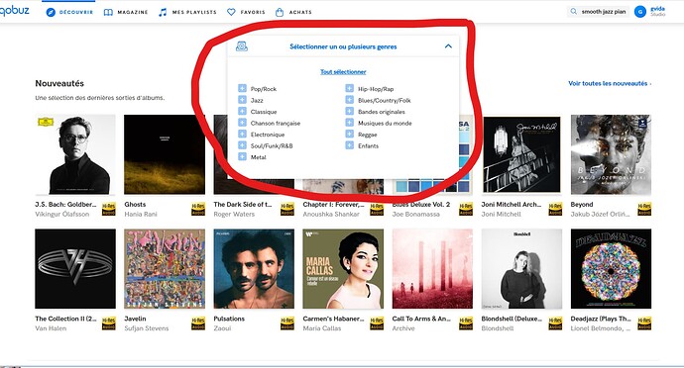This screenshot has height=368, width=684.
Task: Tick the Electronique genre checkbox
Action: 242,135
